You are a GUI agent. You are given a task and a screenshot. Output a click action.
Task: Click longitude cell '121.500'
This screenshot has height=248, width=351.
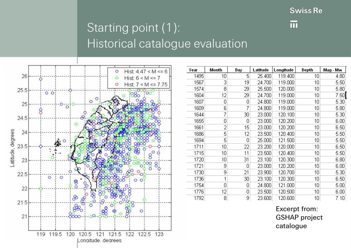click(286, 140)
